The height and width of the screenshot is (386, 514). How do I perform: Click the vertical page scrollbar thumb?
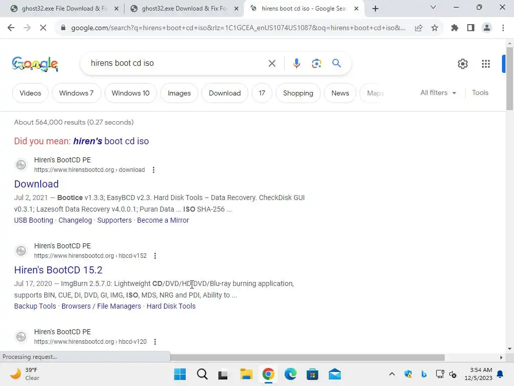coord(509,78)
